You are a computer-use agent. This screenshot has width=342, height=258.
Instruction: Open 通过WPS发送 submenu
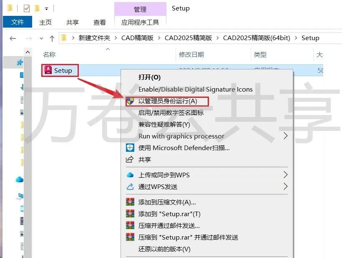point(158,187)
